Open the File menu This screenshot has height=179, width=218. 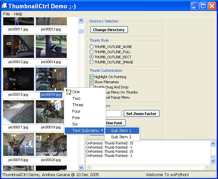(x=6, y=14)
